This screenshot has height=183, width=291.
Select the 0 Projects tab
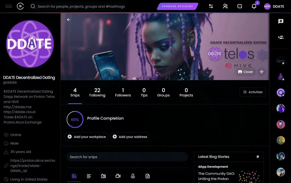click(186, 92)
